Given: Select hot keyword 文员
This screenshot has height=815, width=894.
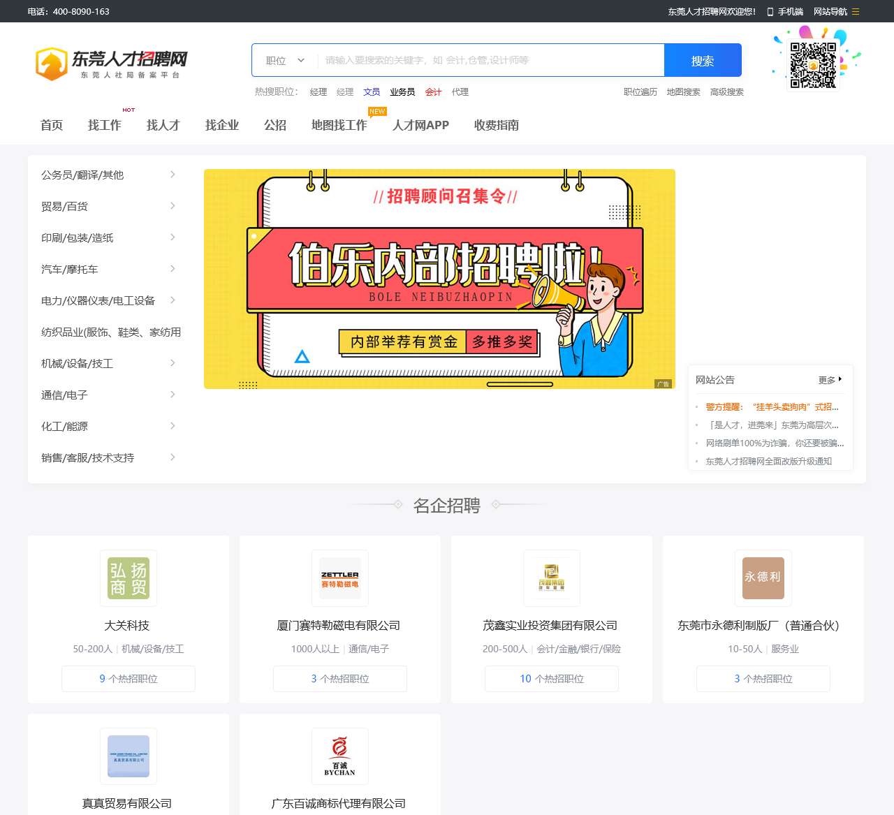Looking at the screenshot, I should coord(372,91).
